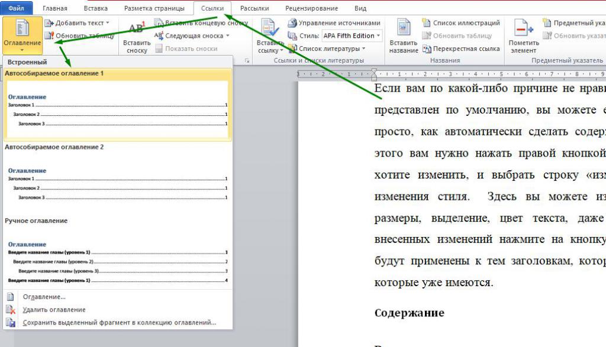This screenshot has width=606, height=347.
Task: Expand the Список литературы dropdown
Action: [x=363, y=48]
